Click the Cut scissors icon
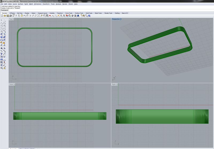 coord(16,16)
